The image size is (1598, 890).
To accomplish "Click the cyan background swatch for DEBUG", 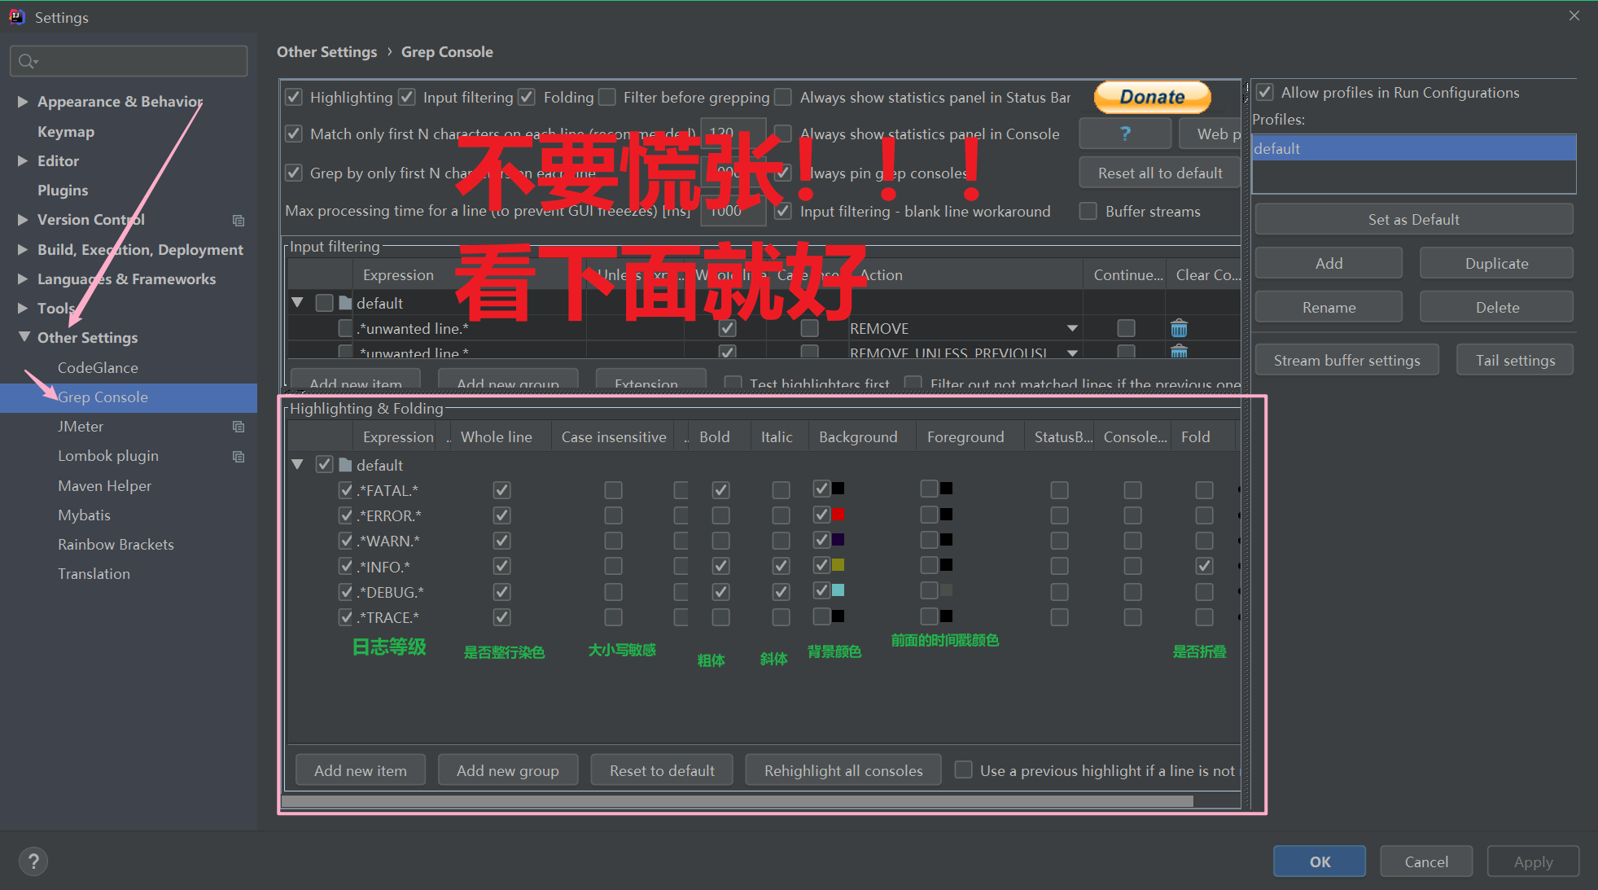I will coord(838,590).
